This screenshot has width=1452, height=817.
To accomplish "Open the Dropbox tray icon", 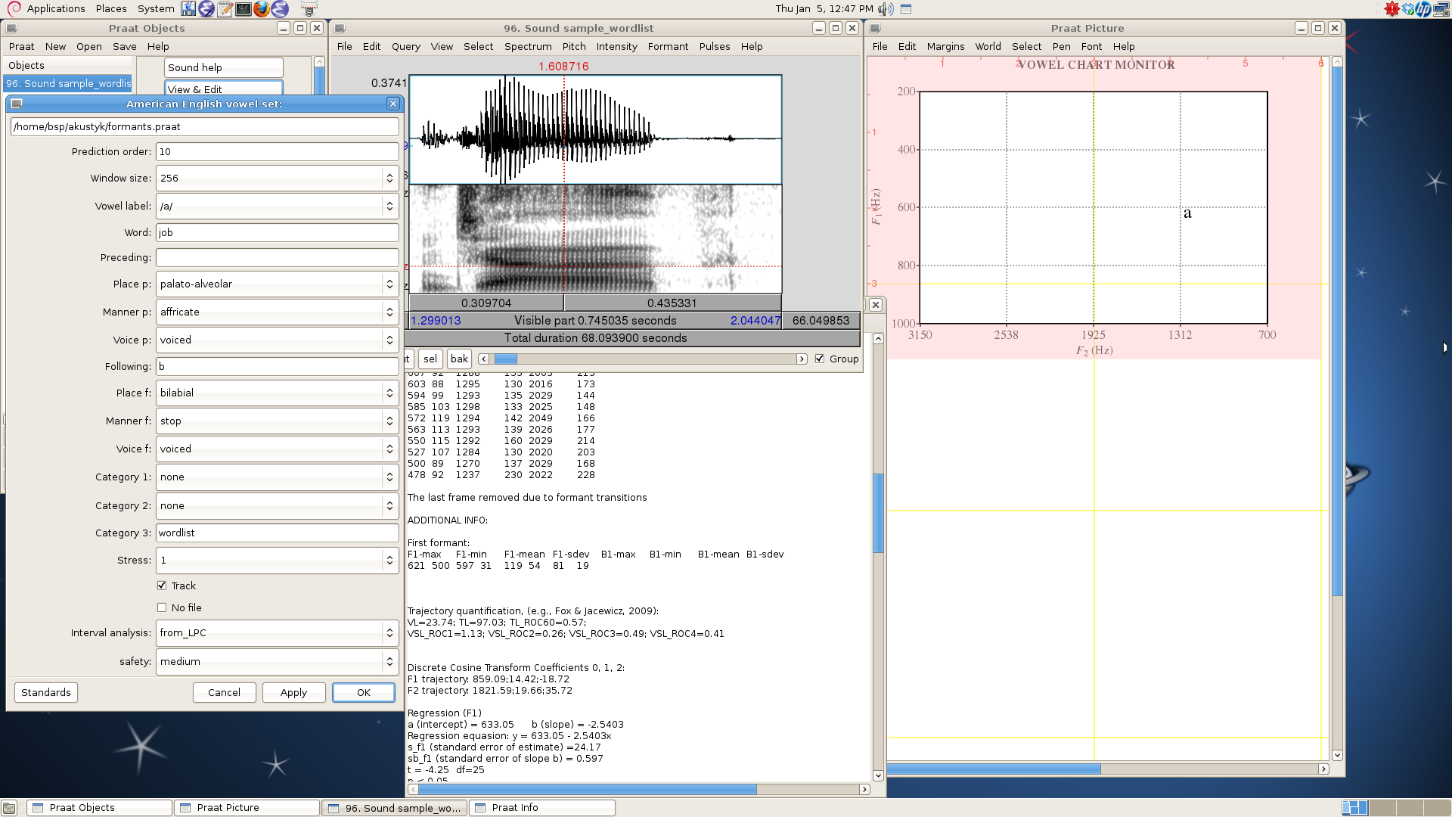I will tap(1408, 8).
